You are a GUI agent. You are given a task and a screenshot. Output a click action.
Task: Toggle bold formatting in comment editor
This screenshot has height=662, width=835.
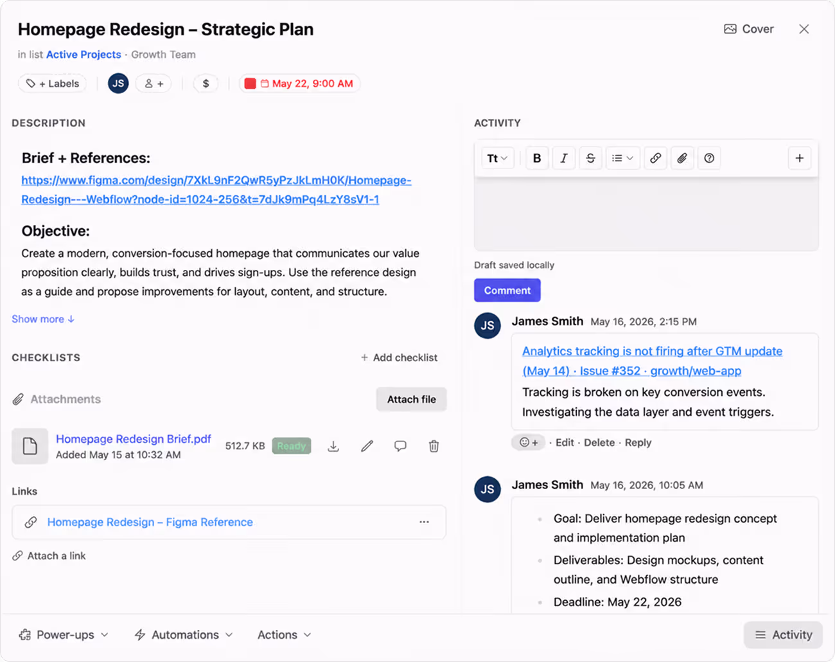click(x=537, y=158)
